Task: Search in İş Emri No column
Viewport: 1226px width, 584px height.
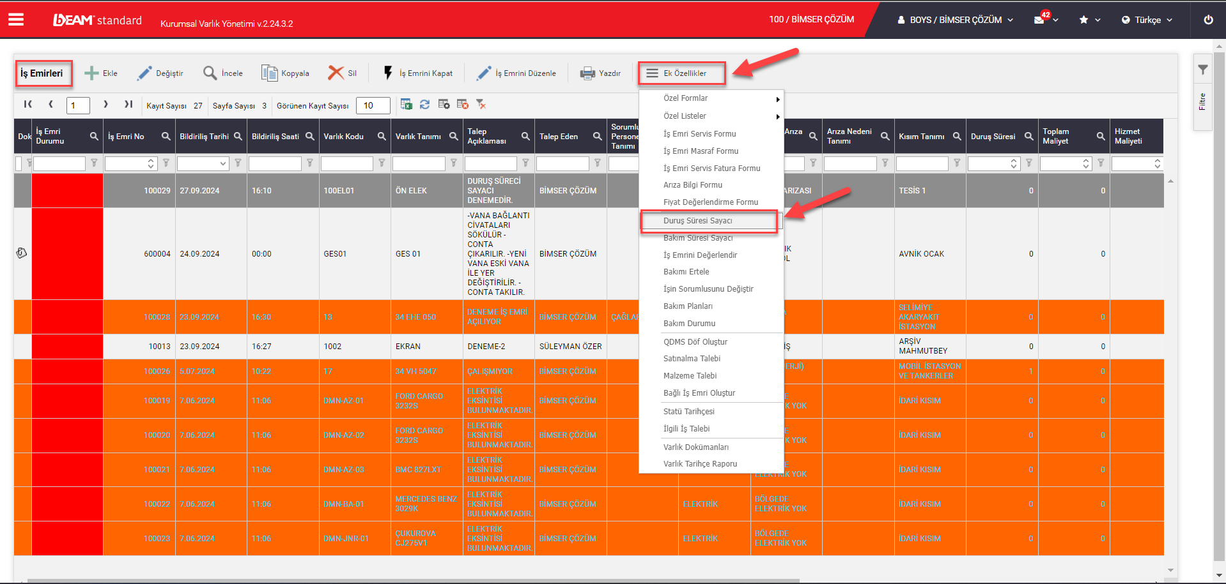Action: 166,136
